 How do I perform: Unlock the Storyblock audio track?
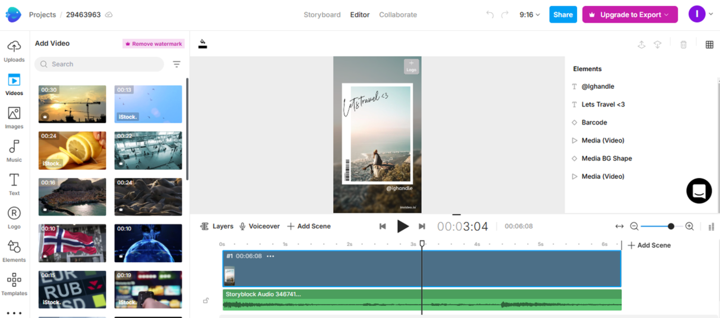coord(206,300)
